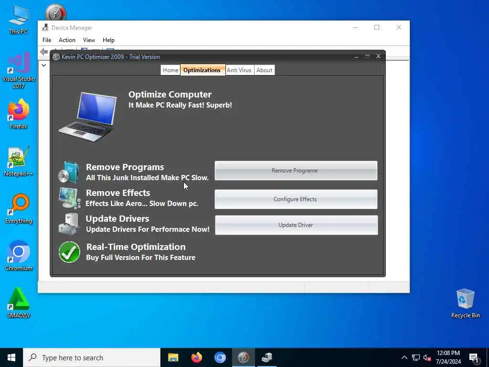Open File menu in Device Manager
The width and height of the screenshot is (489, 367).
point(47,40)
